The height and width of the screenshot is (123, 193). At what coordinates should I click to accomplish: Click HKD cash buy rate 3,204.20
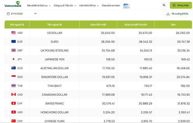tap(109, 112)
